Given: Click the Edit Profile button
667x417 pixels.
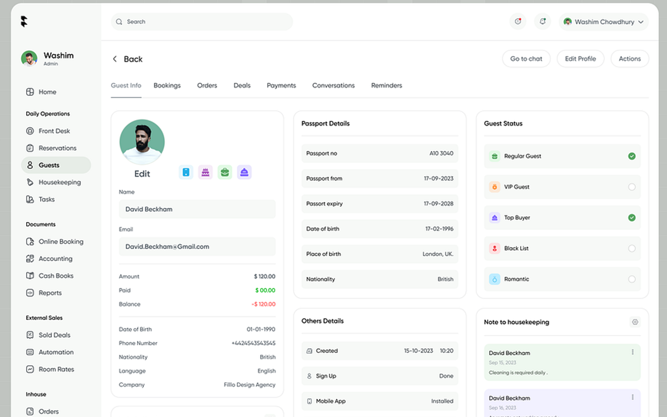Looking at the screenshot, I should pos(580,58).
